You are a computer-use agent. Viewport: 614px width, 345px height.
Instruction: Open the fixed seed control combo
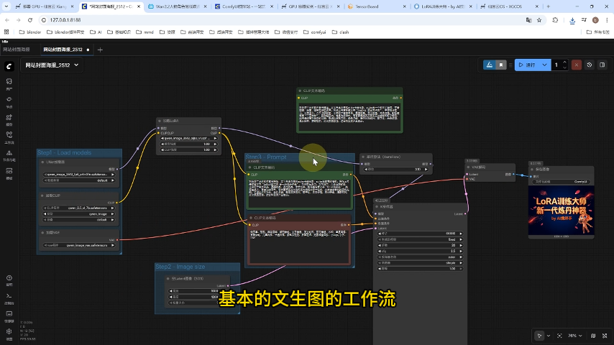tap(420, 239)
